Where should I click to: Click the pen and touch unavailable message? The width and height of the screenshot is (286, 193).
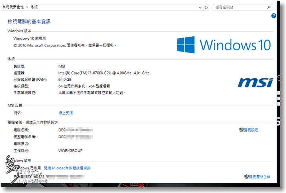point(92,93)
